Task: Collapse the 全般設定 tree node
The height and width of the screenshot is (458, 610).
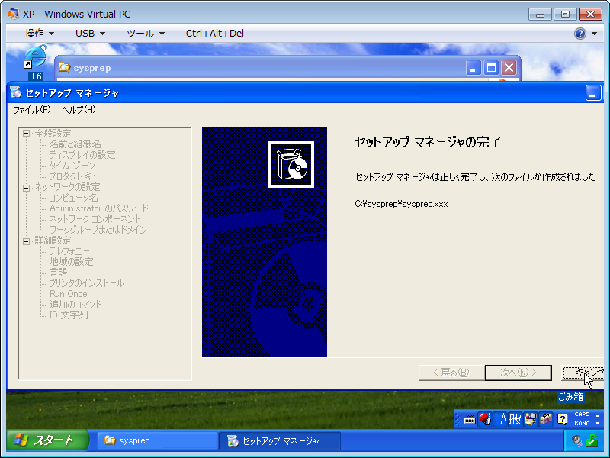Action: pos(26,134)
